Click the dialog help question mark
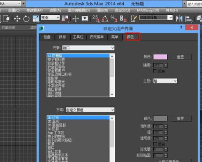202x162 pixels. coord(181,28)
